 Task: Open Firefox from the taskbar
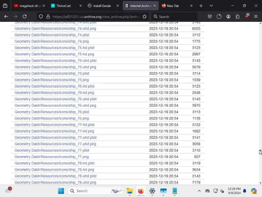point(141,191)
